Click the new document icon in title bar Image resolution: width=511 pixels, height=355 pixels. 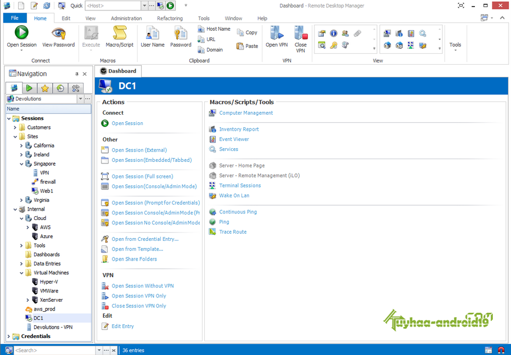tap(21, 5)
